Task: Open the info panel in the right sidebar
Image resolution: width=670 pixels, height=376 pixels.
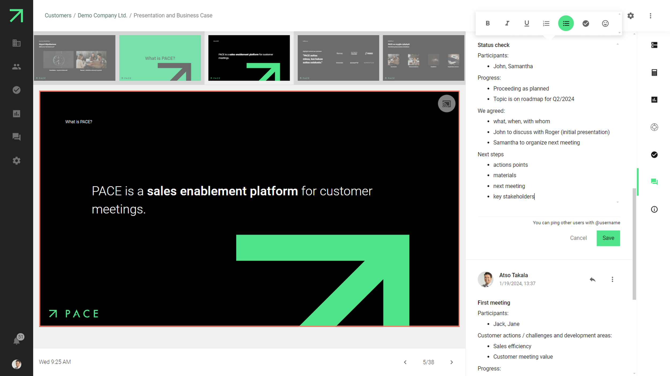Action: pos(654,209)
